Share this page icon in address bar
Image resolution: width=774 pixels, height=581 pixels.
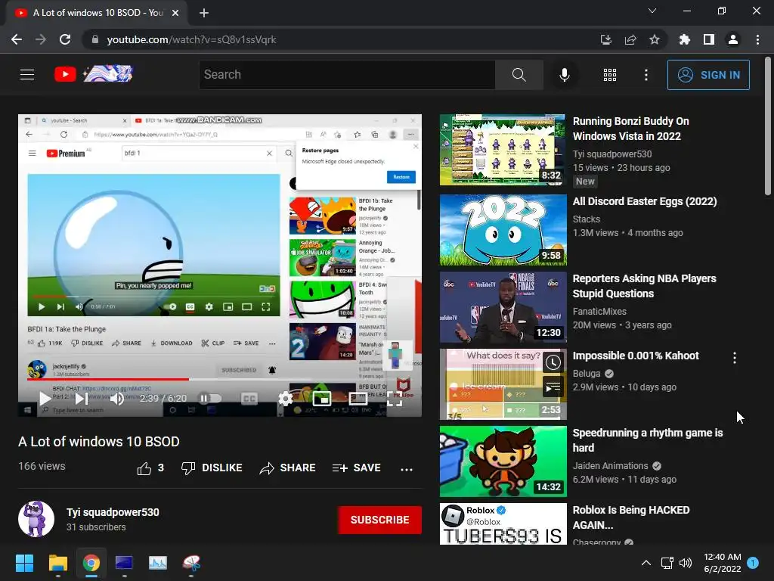point(630,39)
